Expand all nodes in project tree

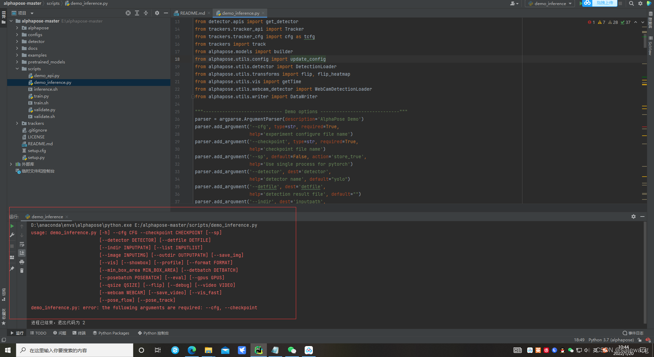(137, 13)
